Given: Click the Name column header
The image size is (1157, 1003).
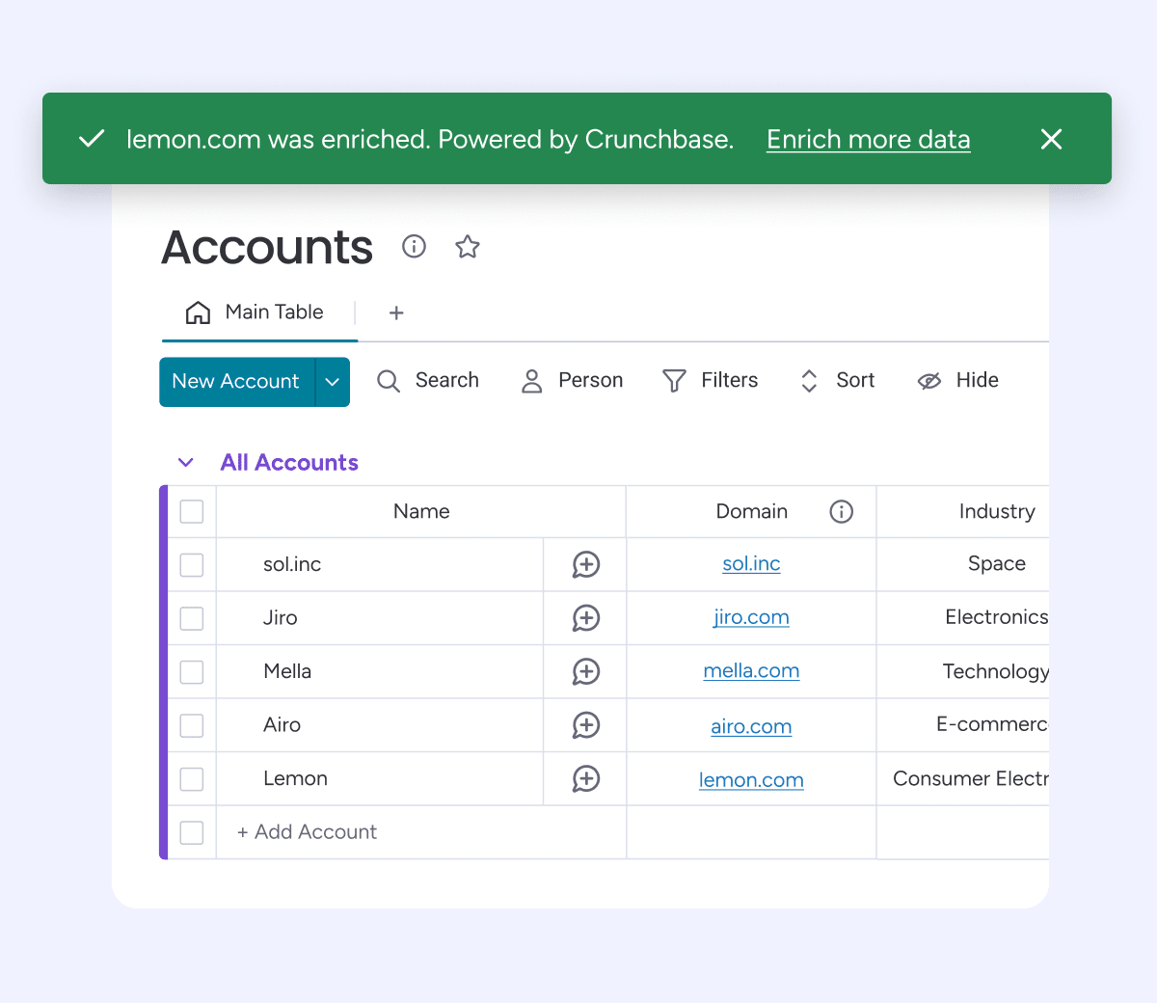Looking at the screenshot, I should (421, 511).
